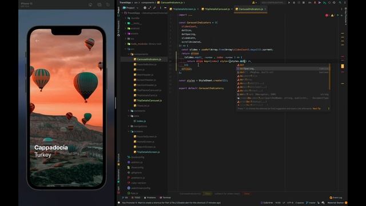Expand the assets folder
Viewport: 366px width, 206px height.
pos(126,34)
